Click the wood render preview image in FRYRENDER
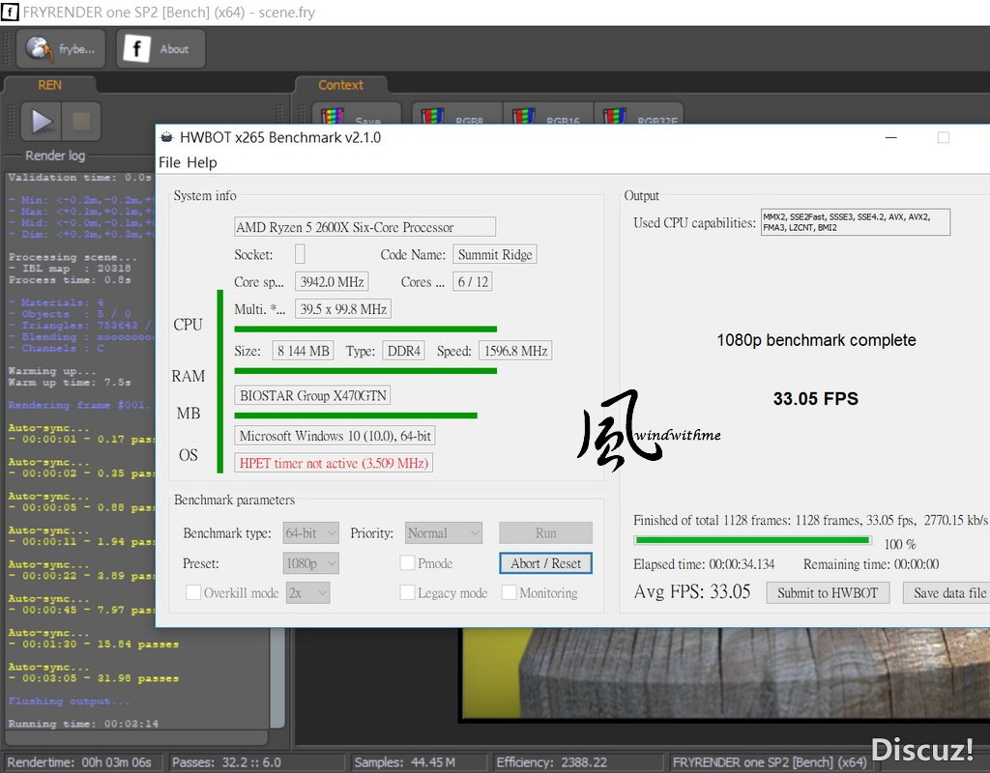990x773 pixels. click(726, 673)
